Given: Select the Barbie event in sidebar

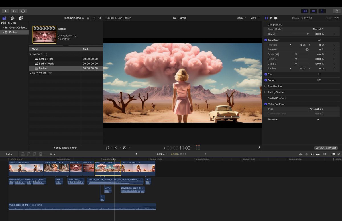Looking at the screenshot, I should pos(14,32).
